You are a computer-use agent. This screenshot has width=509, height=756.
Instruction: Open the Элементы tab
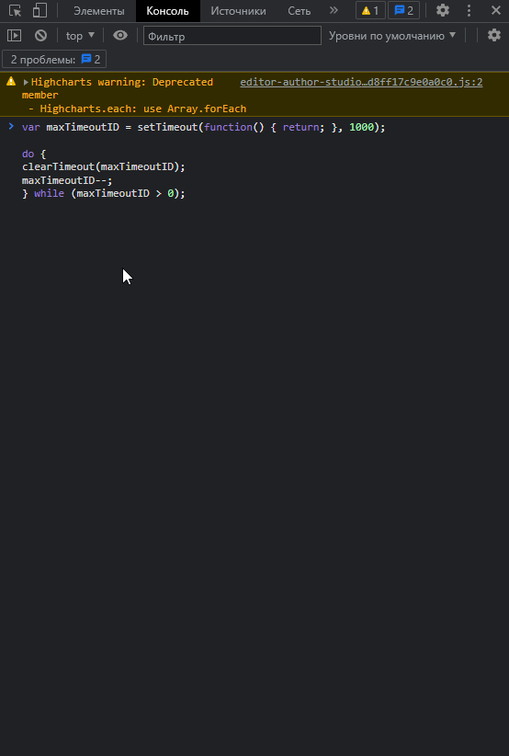(98, 11)
